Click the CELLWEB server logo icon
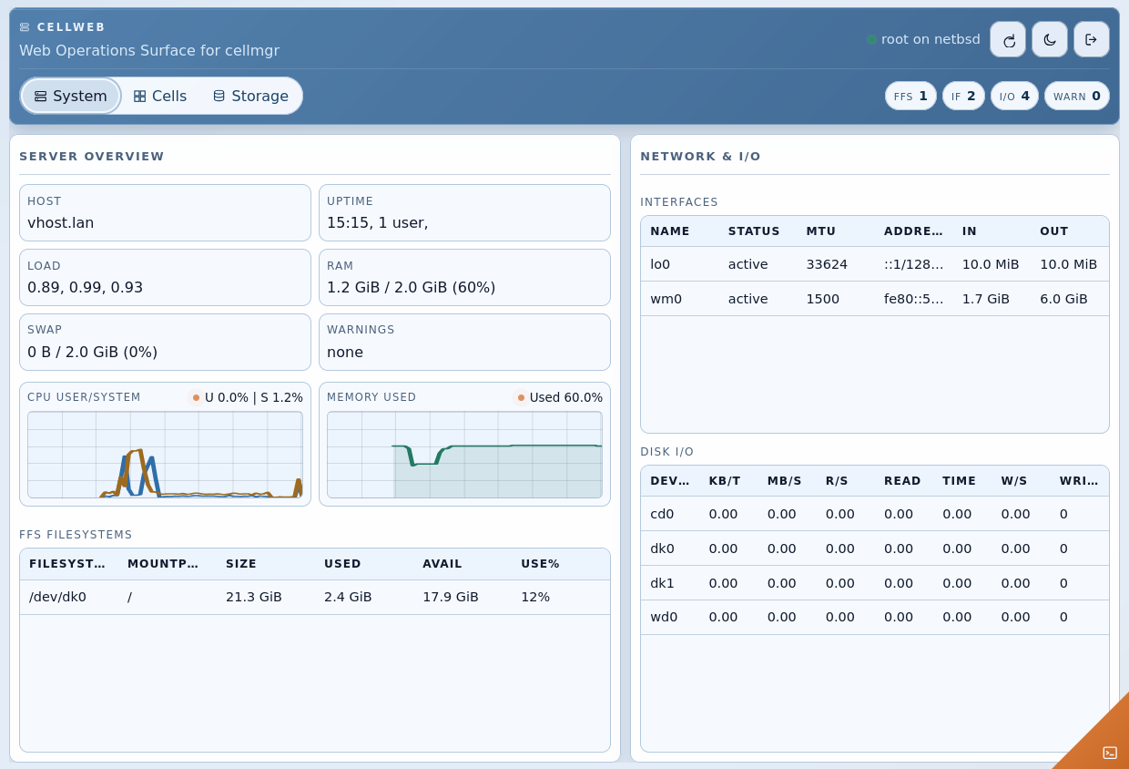The width and height of the screenshot is (1129, 769). 25,27
